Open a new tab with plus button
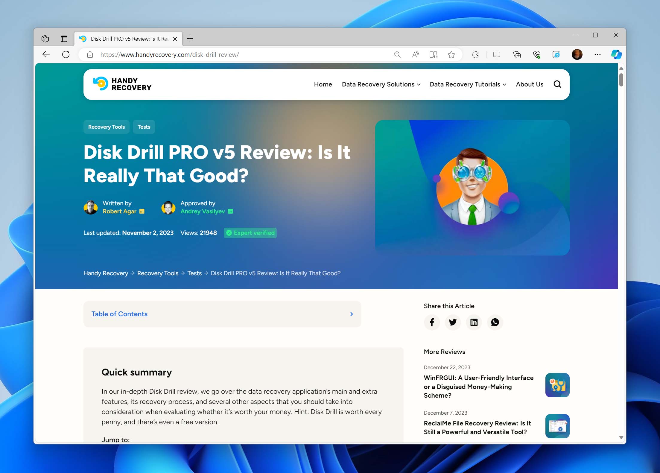Image resolution: width=660 pixels, height=473 pixels. point(190,39)
